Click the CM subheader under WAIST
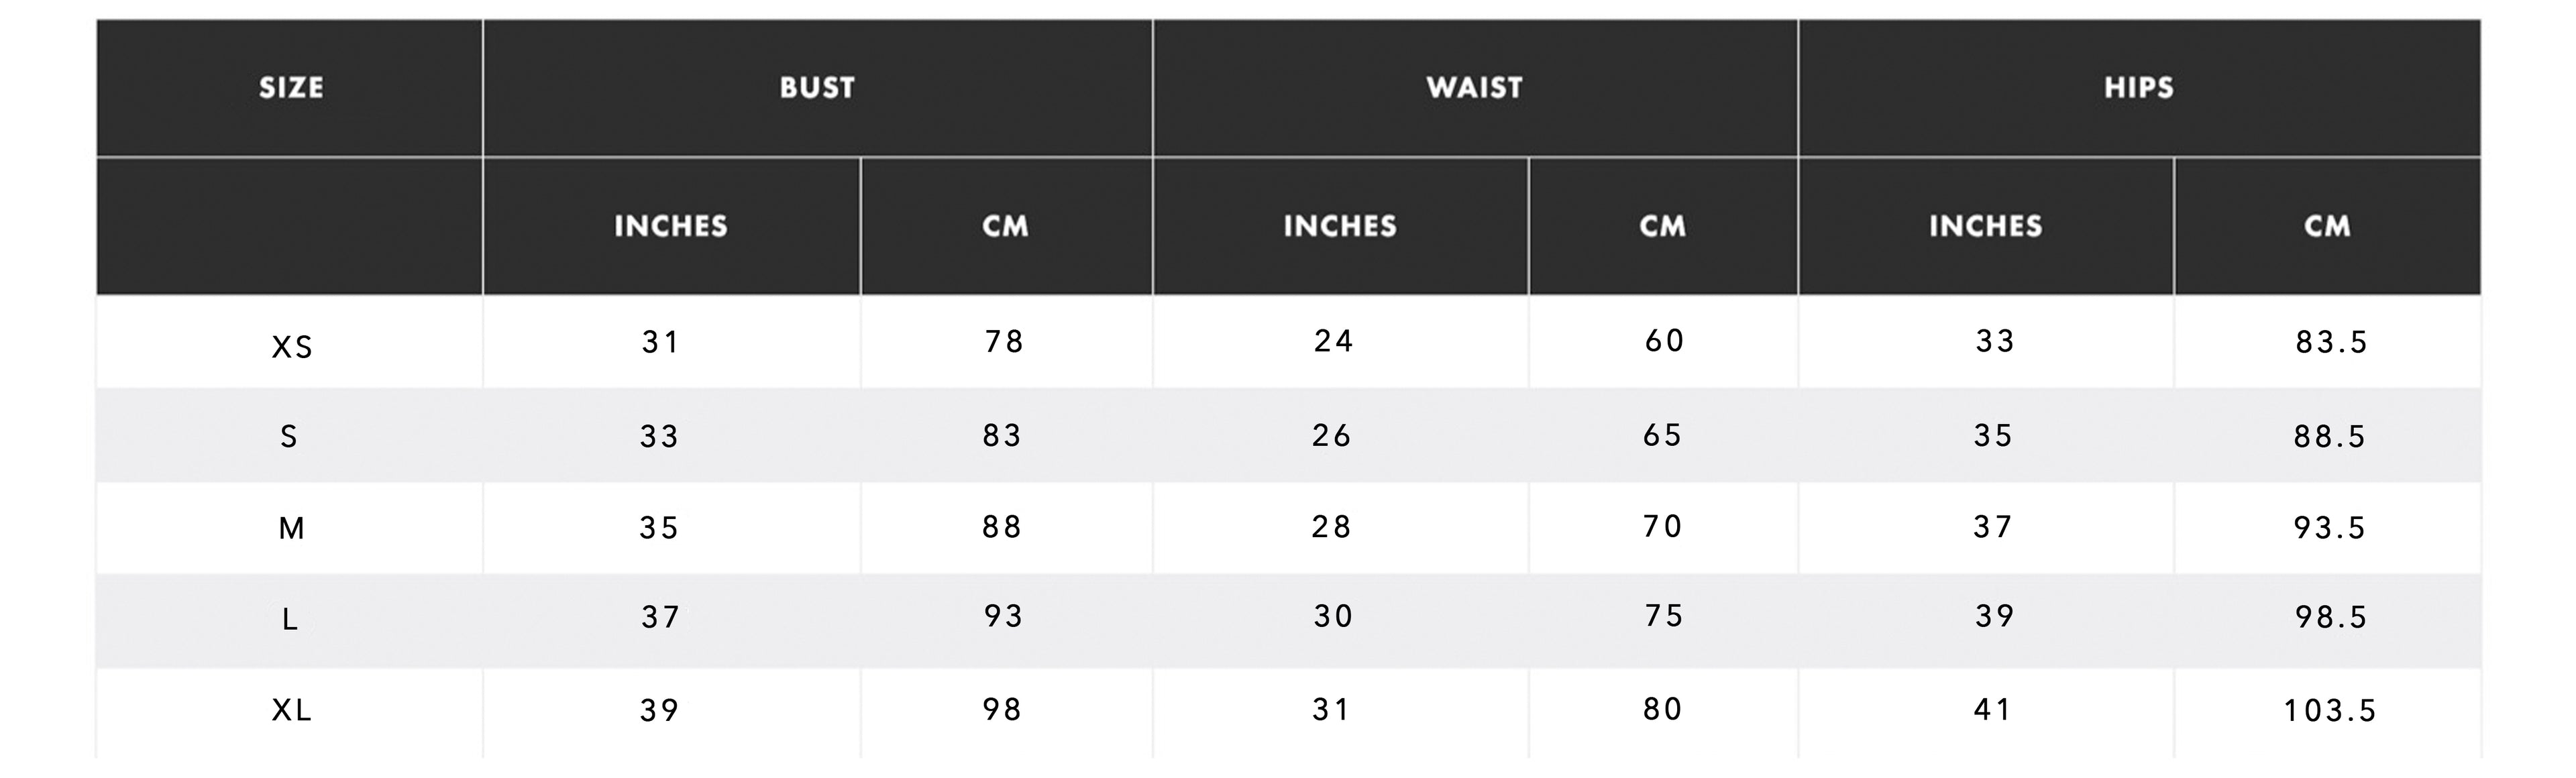The image size is (2576, 778). tap(1663, 226)
